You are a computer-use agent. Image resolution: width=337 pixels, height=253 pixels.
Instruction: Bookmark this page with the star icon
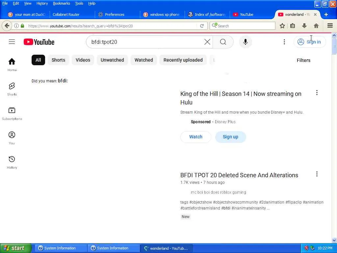click(x=282, y=26)
